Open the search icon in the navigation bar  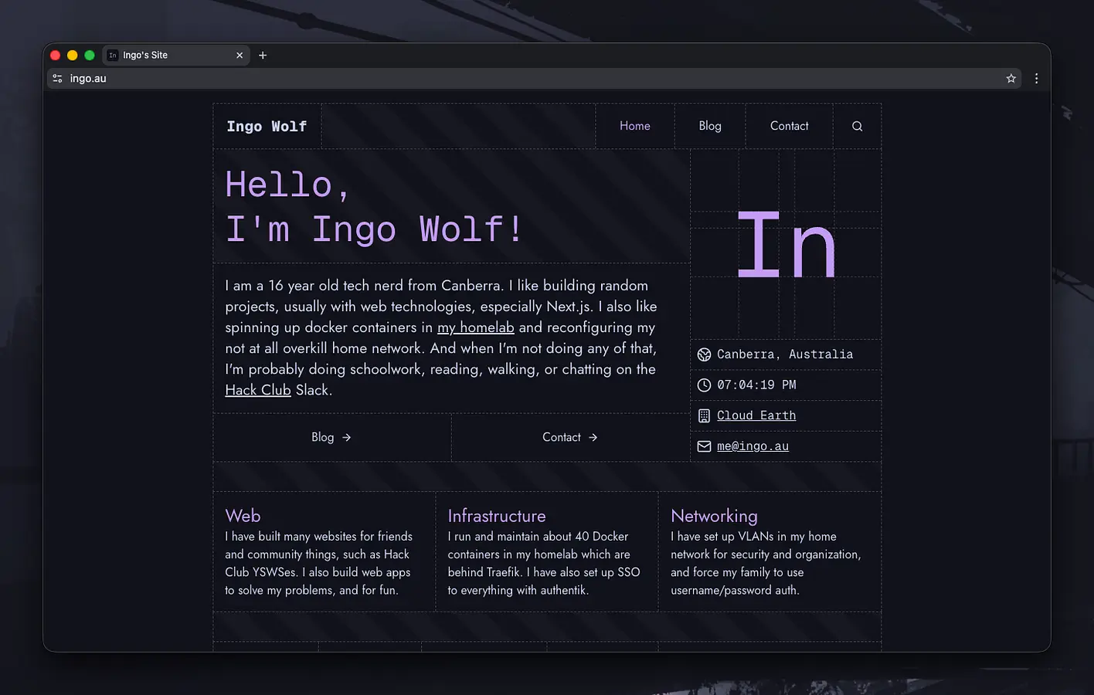click(857, 125)
